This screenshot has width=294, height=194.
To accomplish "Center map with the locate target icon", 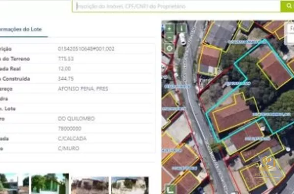I will pos(170,48).
